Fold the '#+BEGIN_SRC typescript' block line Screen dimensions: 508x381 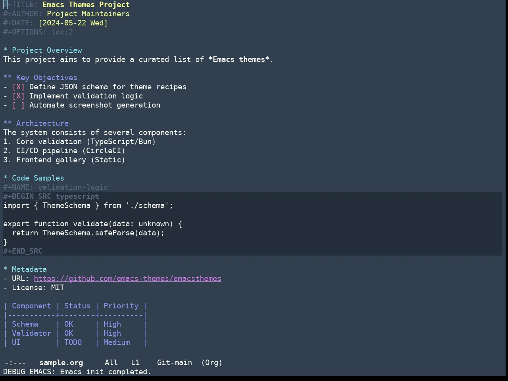click(51, 196)
